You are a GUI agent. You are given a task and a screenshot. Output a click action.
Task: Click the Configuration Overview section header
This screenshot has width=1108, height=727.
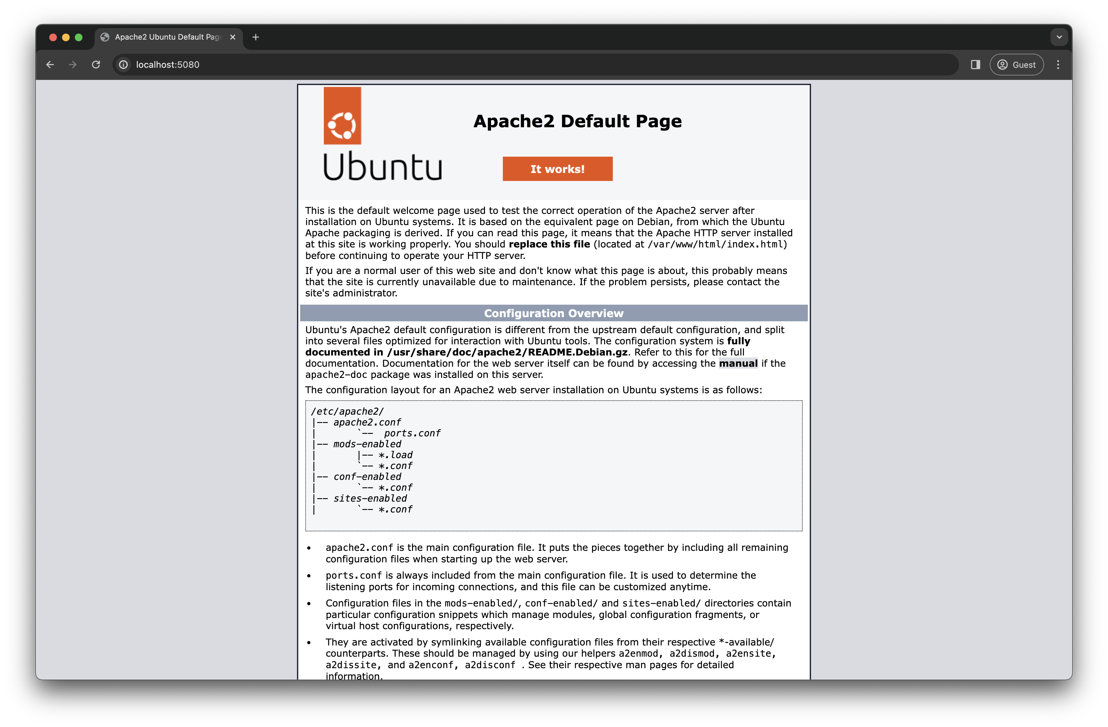pyautogui.click(x=554, y=313)
